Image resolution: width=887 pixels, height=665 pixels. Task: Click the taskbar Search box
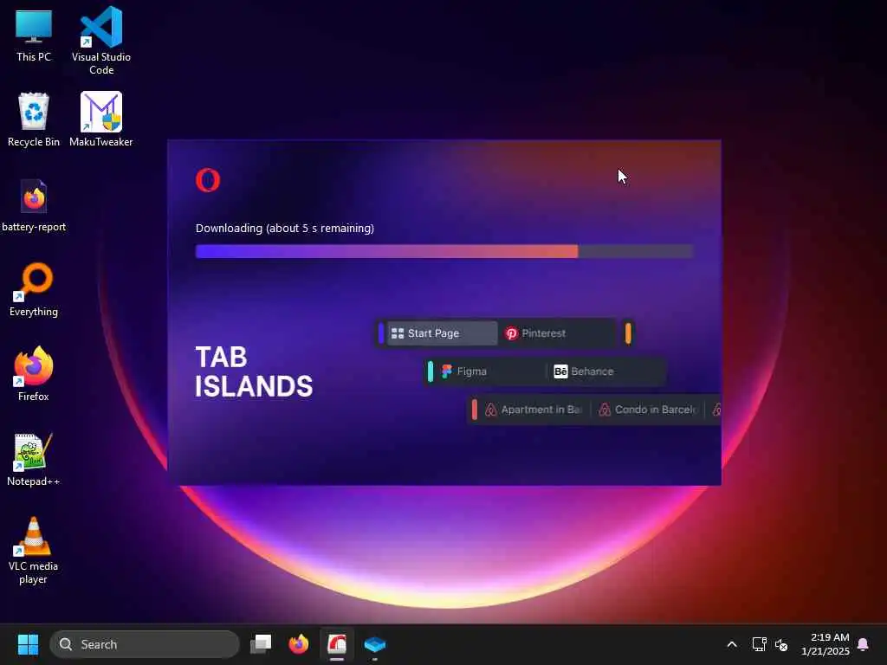(145, 644)
